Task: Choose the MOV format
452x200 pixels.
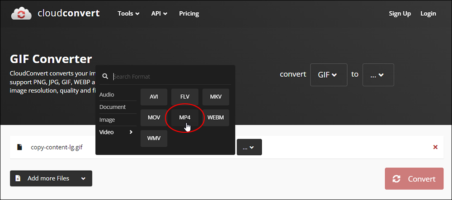Action: coord(154,118)
